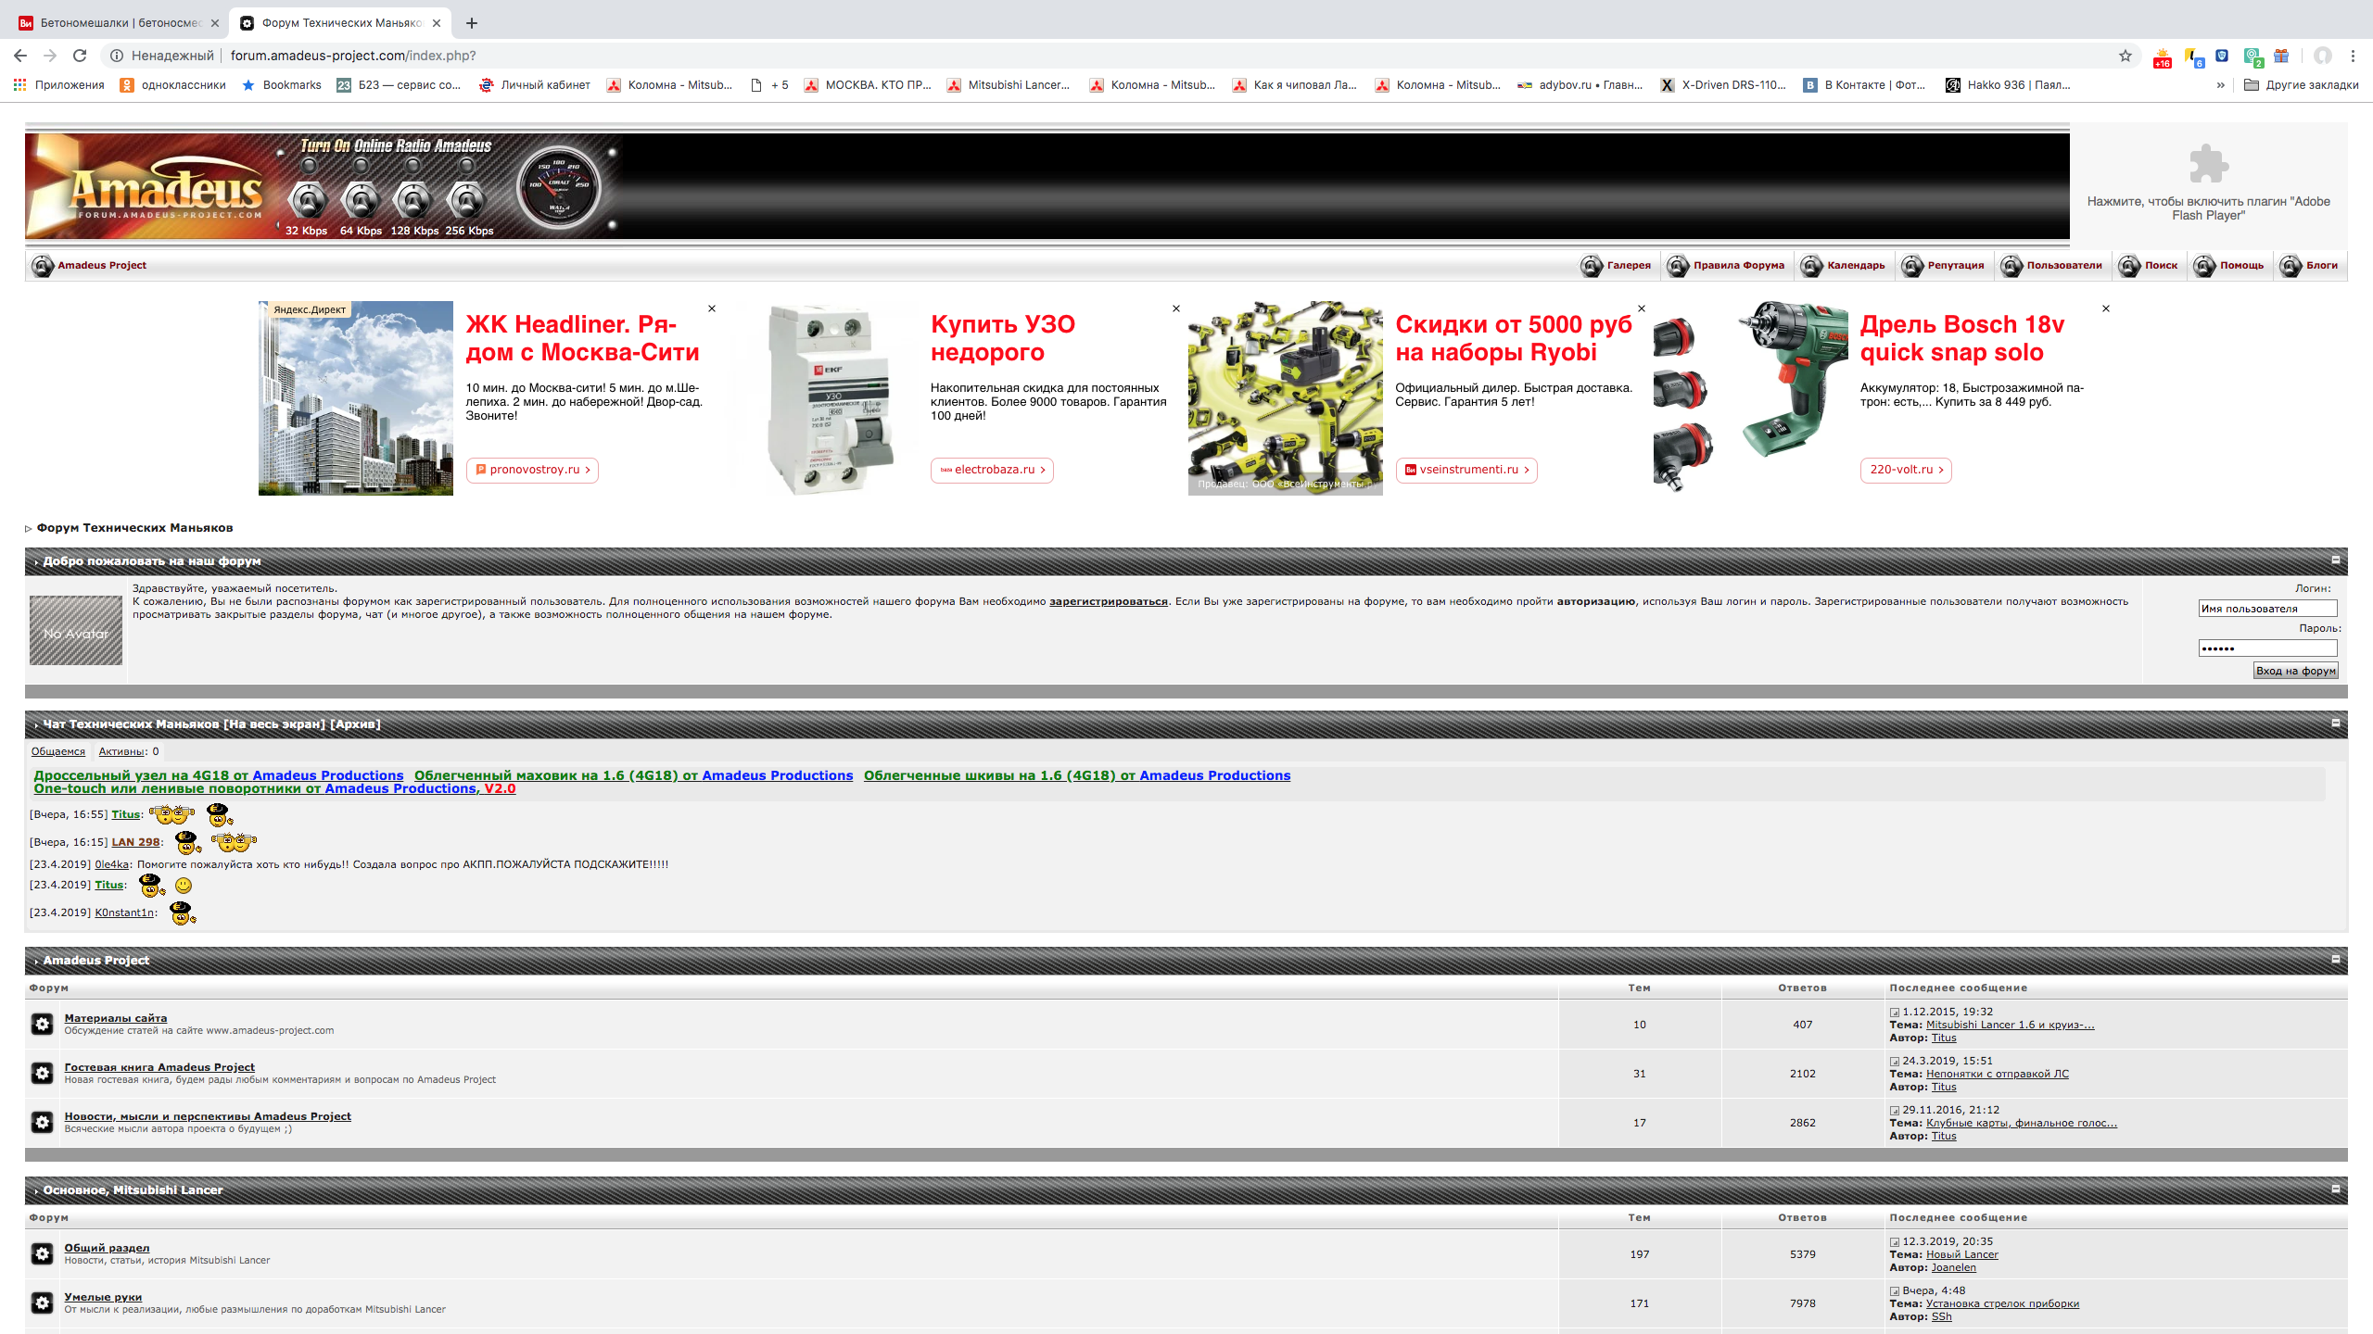Open the Hakko 936 bookmark
The height and width of the screenshot is (1334, 2373).
coord(2008,85)
